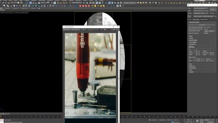Toggle Angle Snap in main toolbar

pyautogui.click(x=61, y=3)
